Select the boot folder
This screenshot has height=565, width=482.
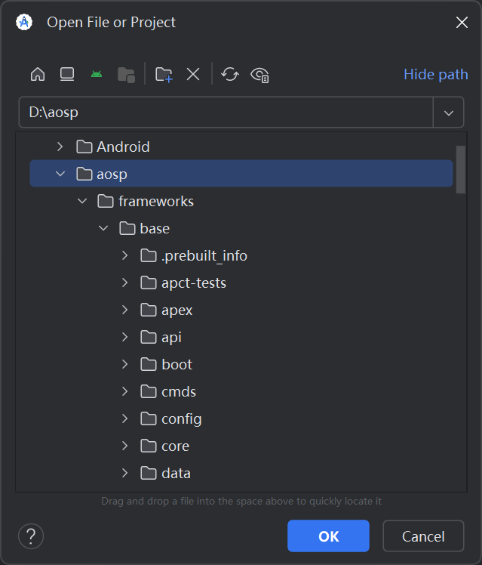(x=166, y=364)
